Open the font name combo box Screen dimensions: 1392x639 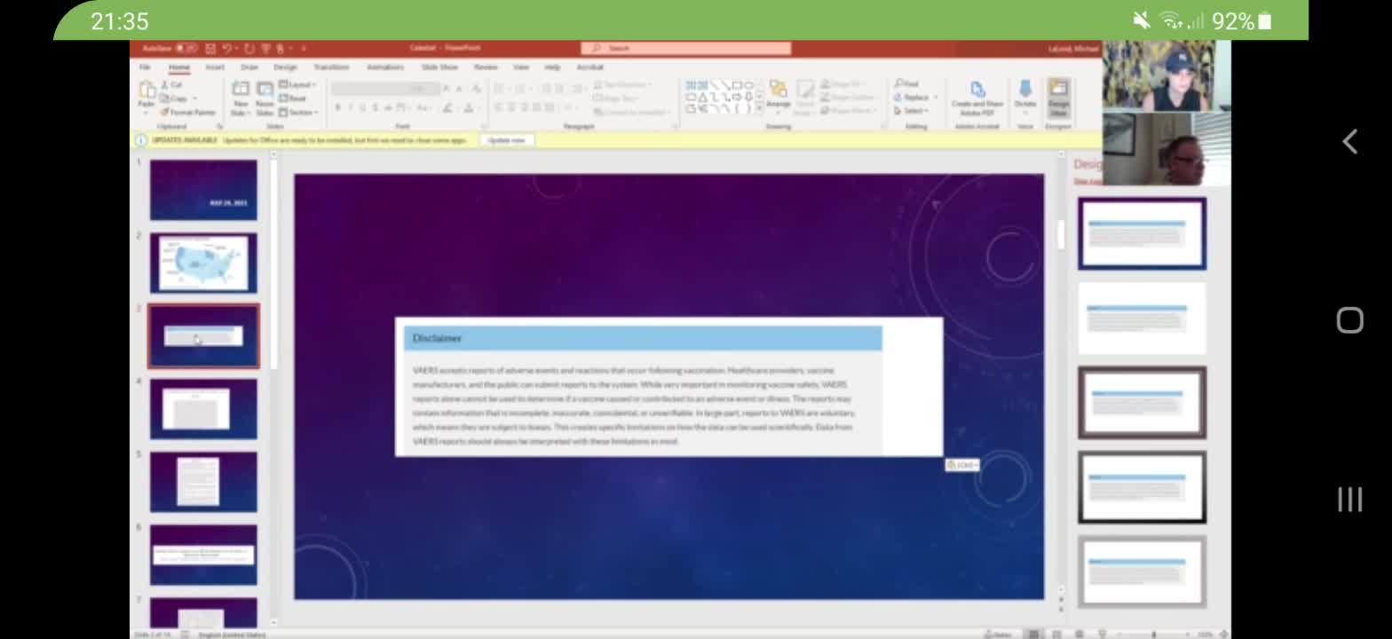click(x=370, y=89)
